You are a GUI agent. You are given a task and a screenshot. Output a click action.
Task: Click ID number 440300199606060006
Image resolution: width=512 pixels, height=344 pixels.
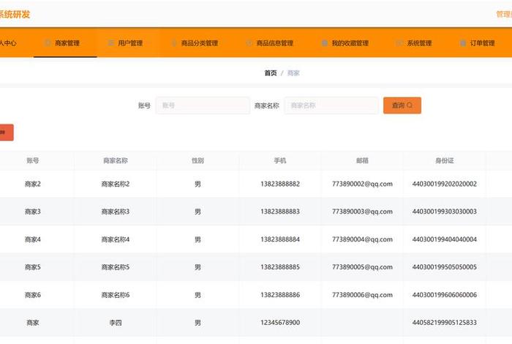(445, 295)
